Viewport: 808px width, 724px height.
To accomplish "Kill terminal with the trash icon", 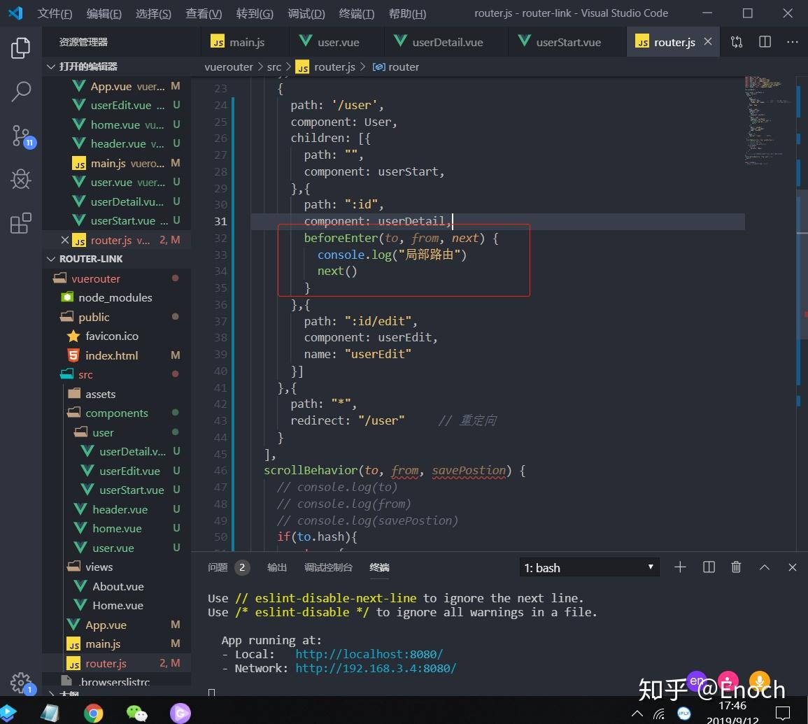I will coord(736,567).
